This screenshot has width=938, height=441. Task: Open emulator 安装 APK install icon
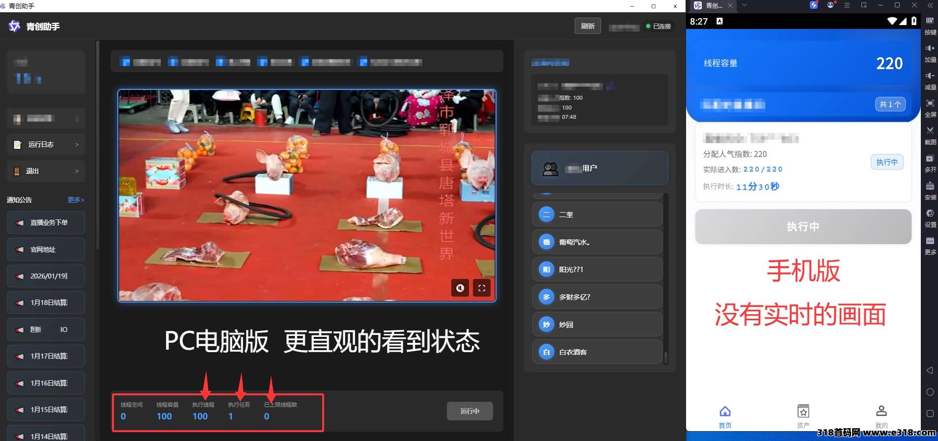coord(930,186)
